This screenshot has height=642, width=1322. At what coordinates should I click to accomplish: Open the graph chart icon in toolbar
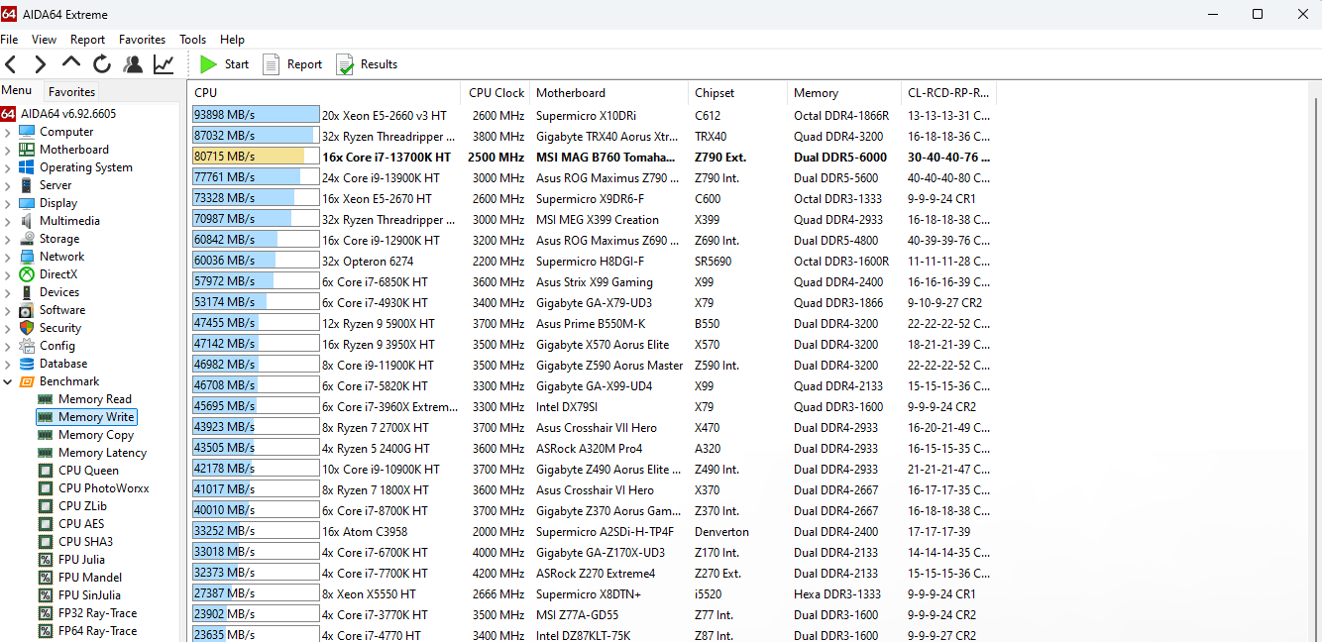point(164,64)
